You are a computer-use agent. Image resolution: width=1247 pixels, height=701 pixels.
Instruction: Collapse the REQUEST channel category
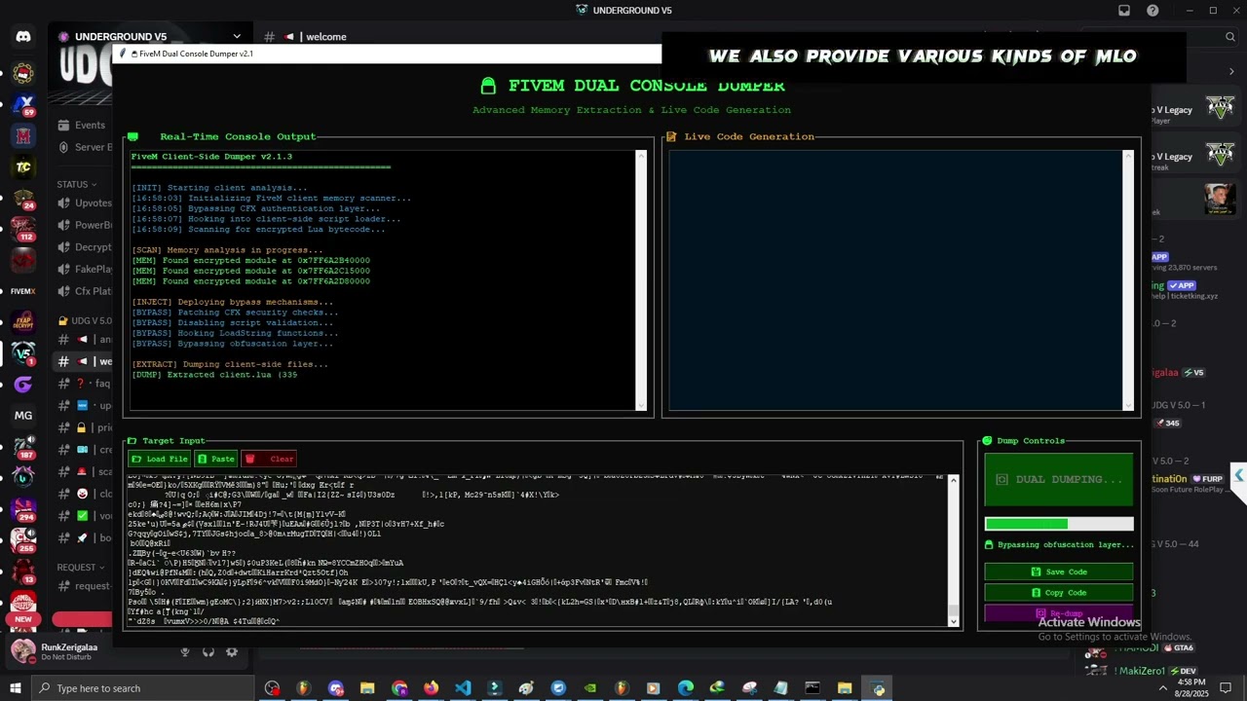click(82, 567)
